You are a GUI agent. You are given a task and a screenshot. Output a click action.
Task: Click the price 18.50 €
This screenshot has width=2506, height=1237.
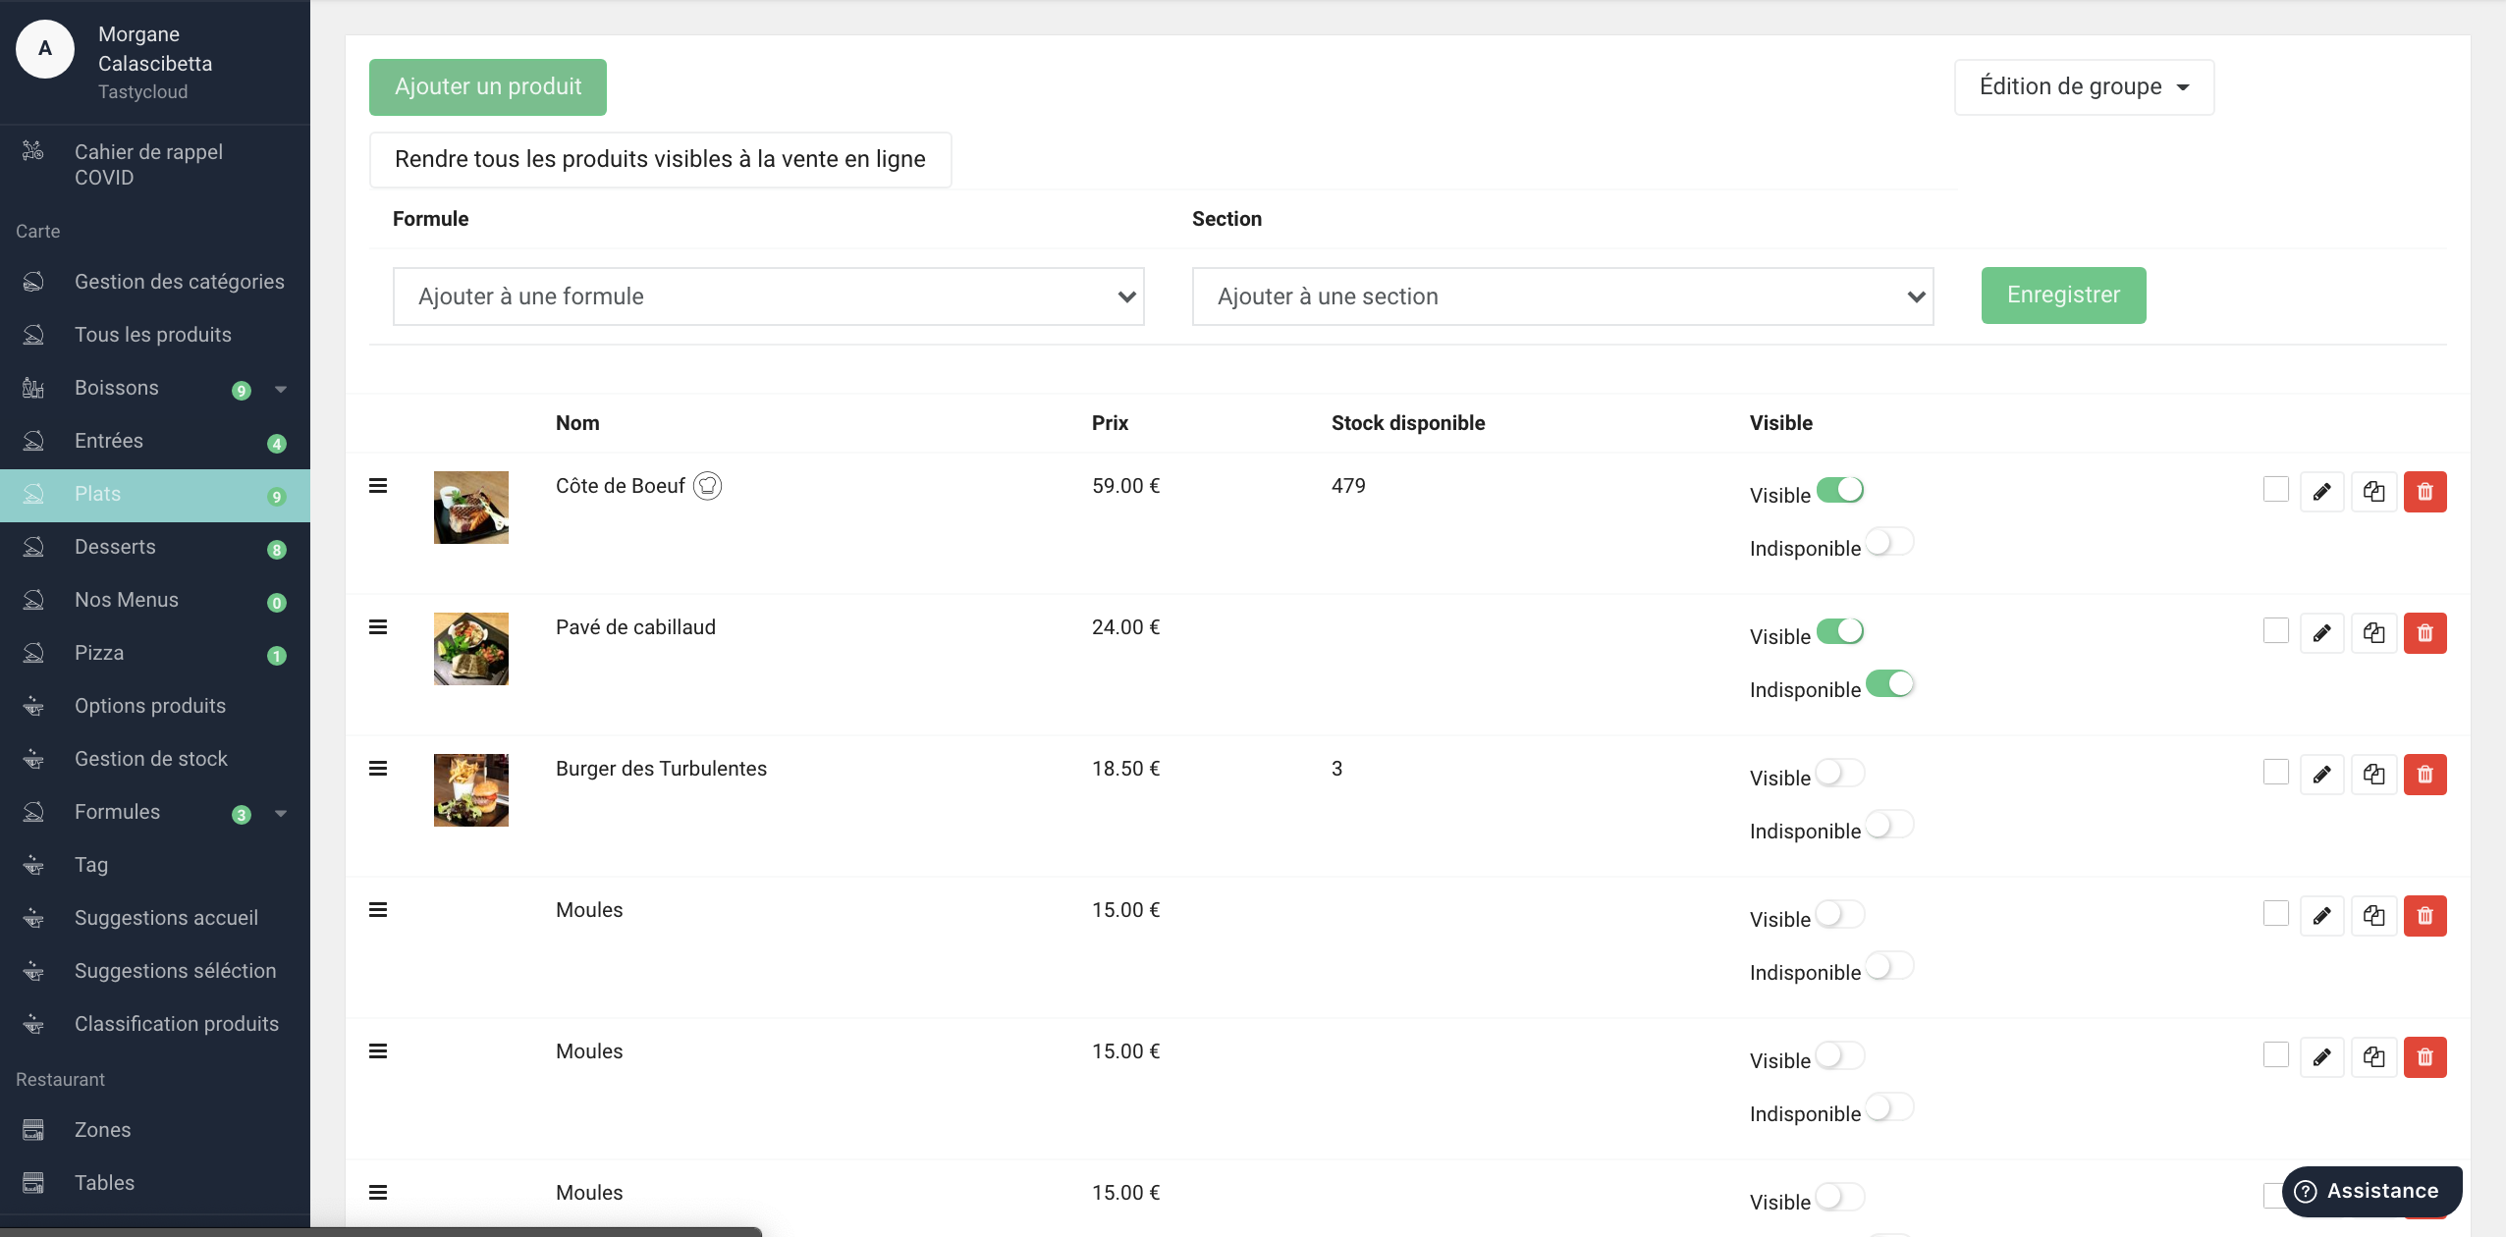[x=1125, y=769]
